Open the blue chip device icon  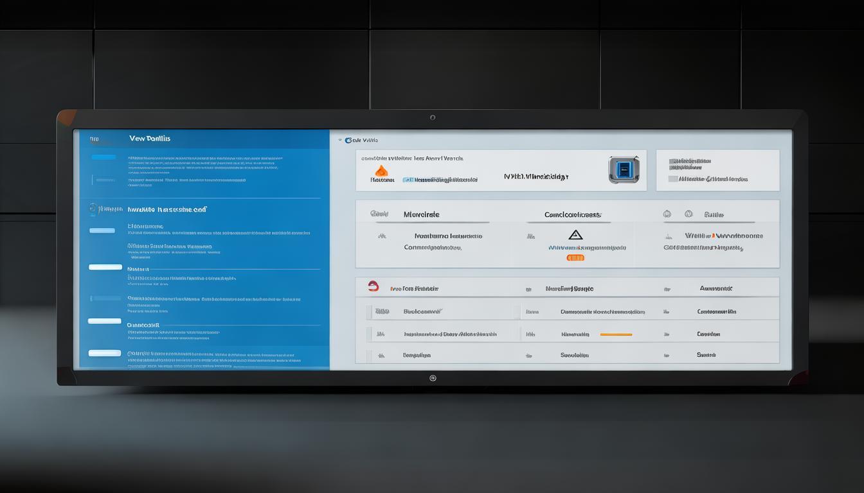tap(624, 169)
